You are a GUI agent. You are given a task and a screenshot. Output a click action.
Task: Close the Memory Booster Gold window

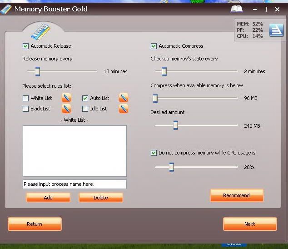[x=278, y=10]
